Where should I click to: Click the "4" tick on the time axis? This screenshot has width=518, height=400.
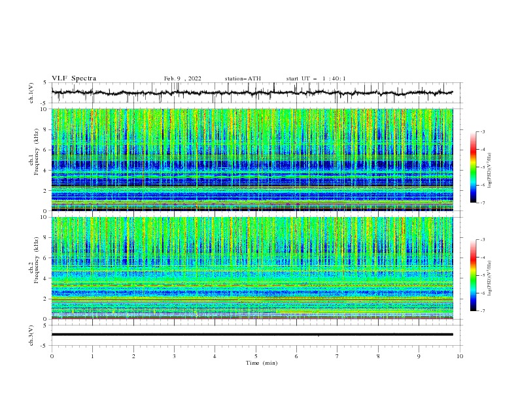(x=215, y=356)
